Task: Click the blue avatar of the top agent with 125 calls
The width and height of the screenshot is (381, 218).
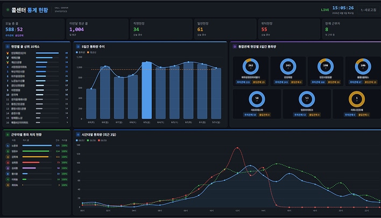Action: click(x=8, y=145)
